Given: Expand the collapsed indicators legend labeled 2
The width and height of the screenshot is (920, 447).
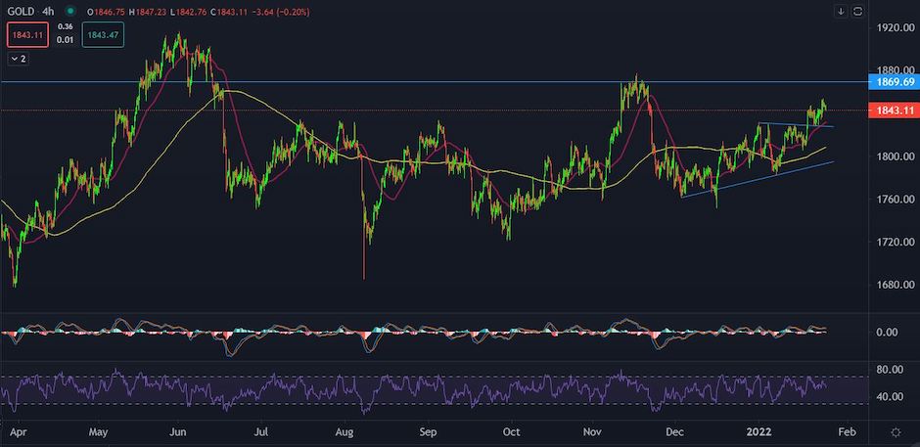Looking at the screenshot, I should [19, 59].
